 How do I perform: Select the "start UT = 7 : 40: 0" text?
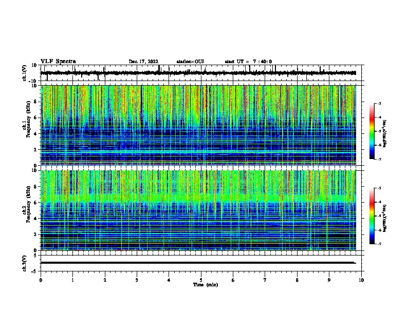248,62
